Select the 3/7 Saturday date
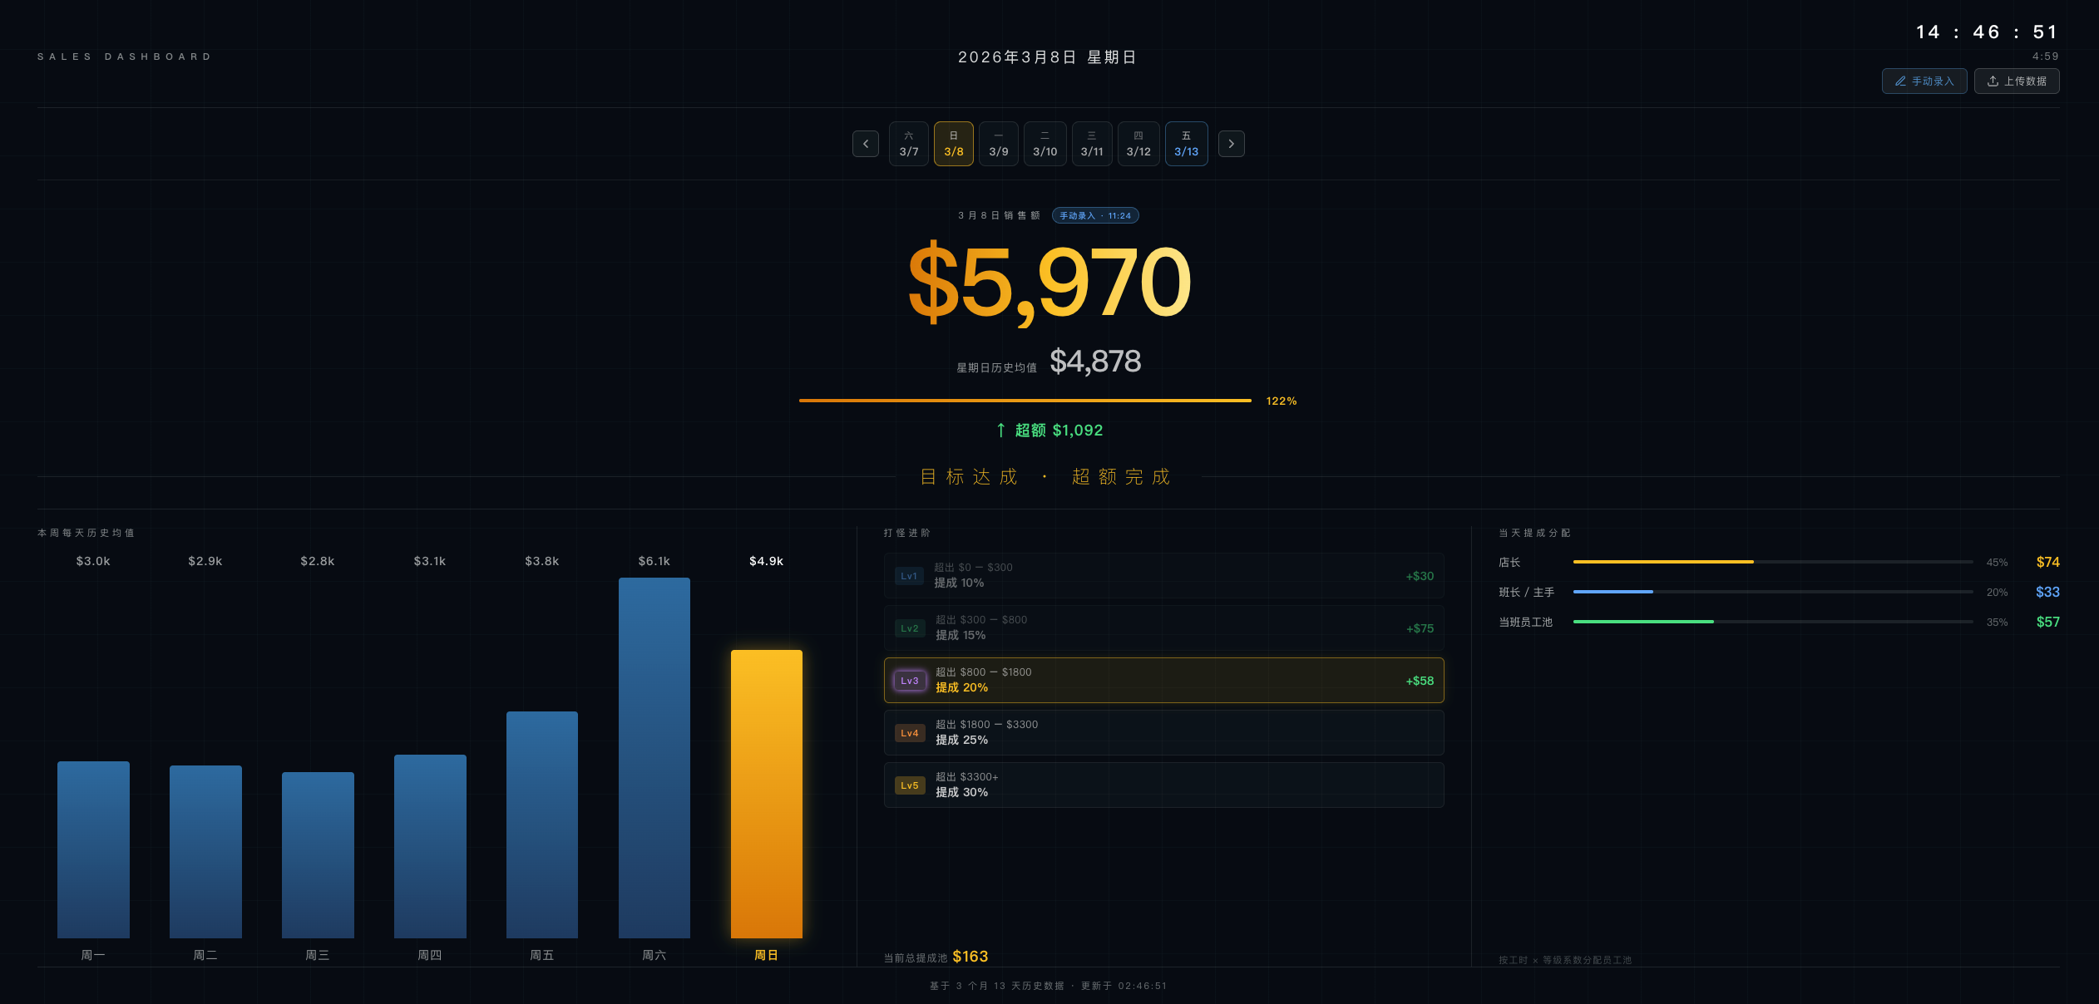This screenshot has width=2099, height=1004. 908,143
